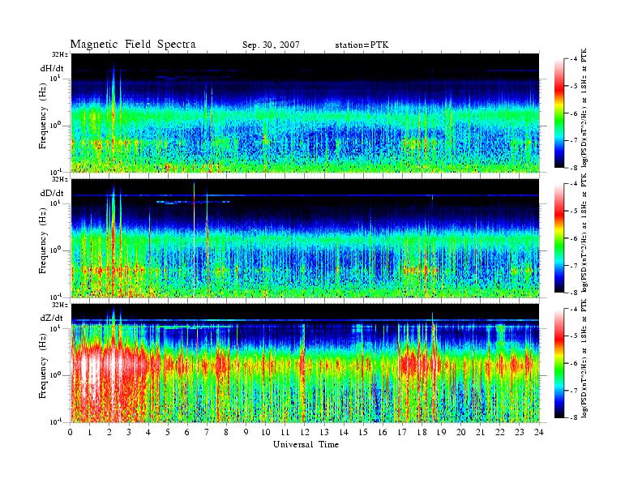The height and width of the screenshot is (496, 642).
Task: Click hour 19 on the time axis
Action: (441, 433)
